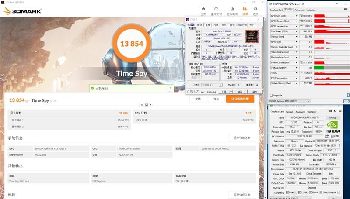350x199 pixels.
Task: Toggle the Log to file checkbox in GPU-Z
Action: click(x=271, y=95)
